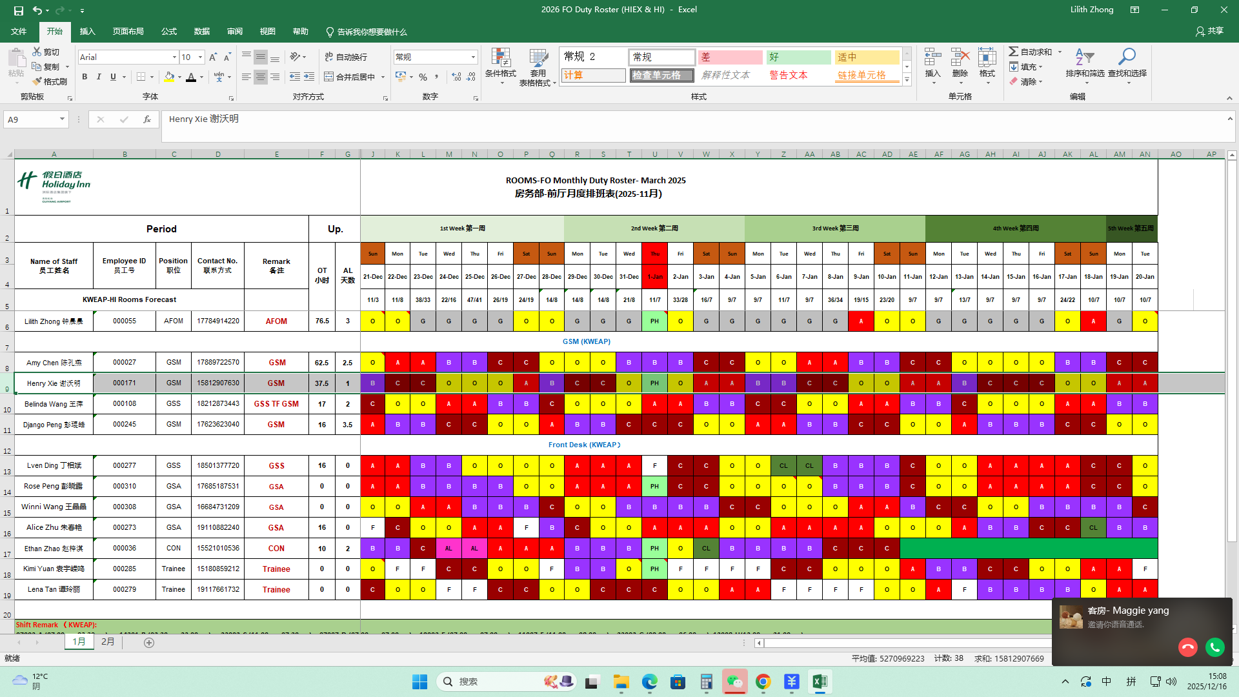Image resolution: width=1239 pixels, height=697 pixels.
Task: Toggle Bold formatting
Action: coord(85,77)
